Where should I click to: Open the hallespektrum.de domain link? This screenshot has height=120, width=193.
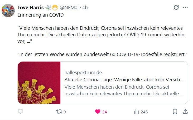(83, 73)
